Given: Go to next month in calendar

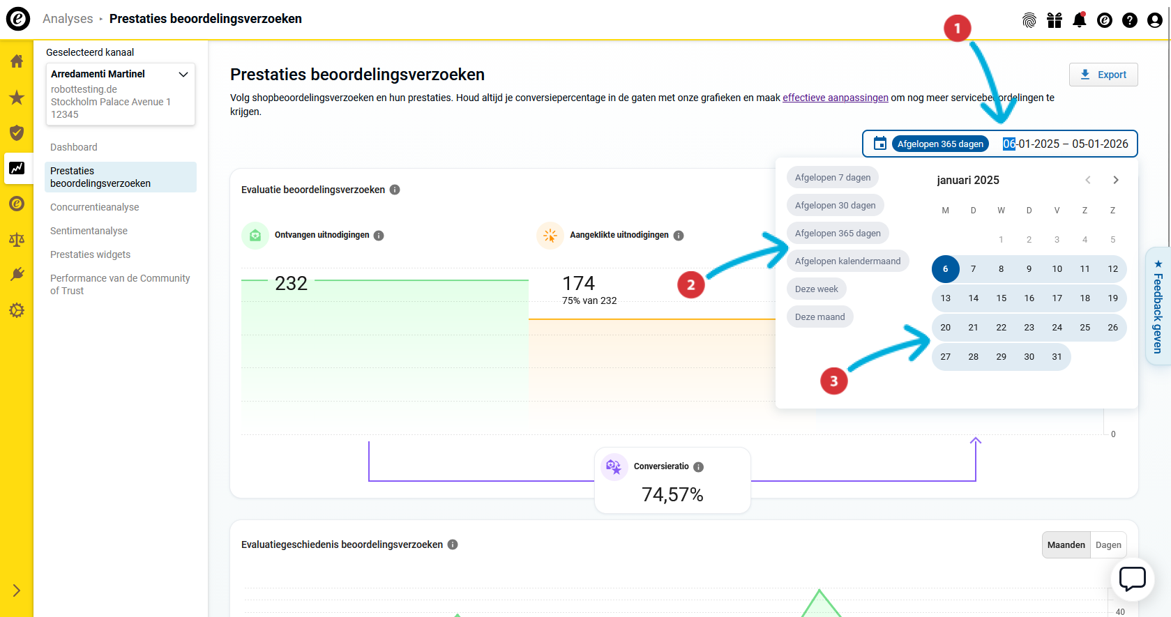Looking at the screenshot, I should 1115,180.
